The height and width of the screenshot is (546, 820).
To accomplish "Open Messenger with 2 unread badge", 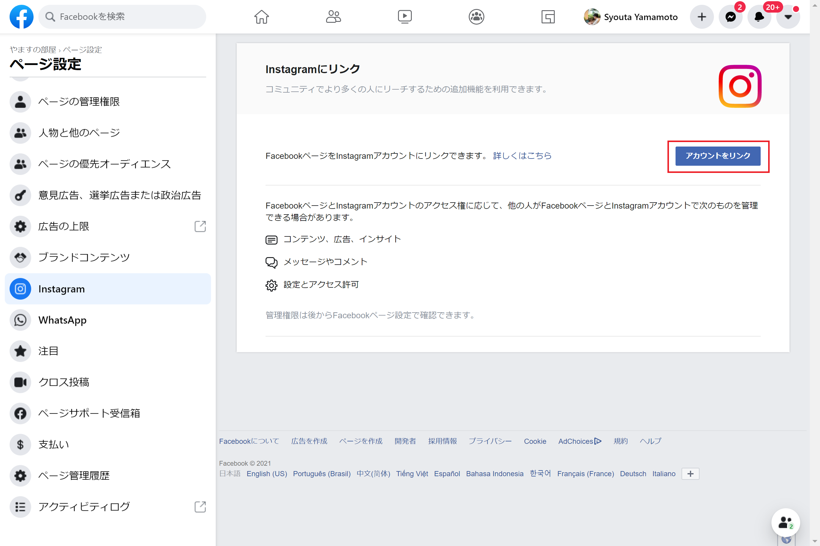I will click(x=730, y=17).
